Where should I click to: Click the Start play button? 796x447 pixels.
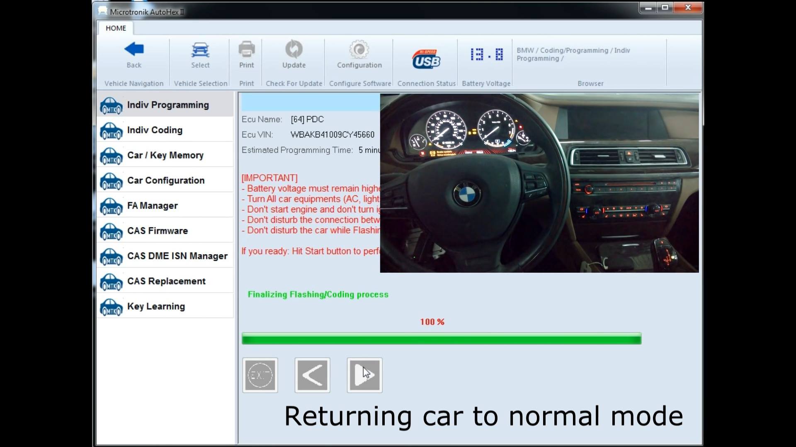coord(364,375)
